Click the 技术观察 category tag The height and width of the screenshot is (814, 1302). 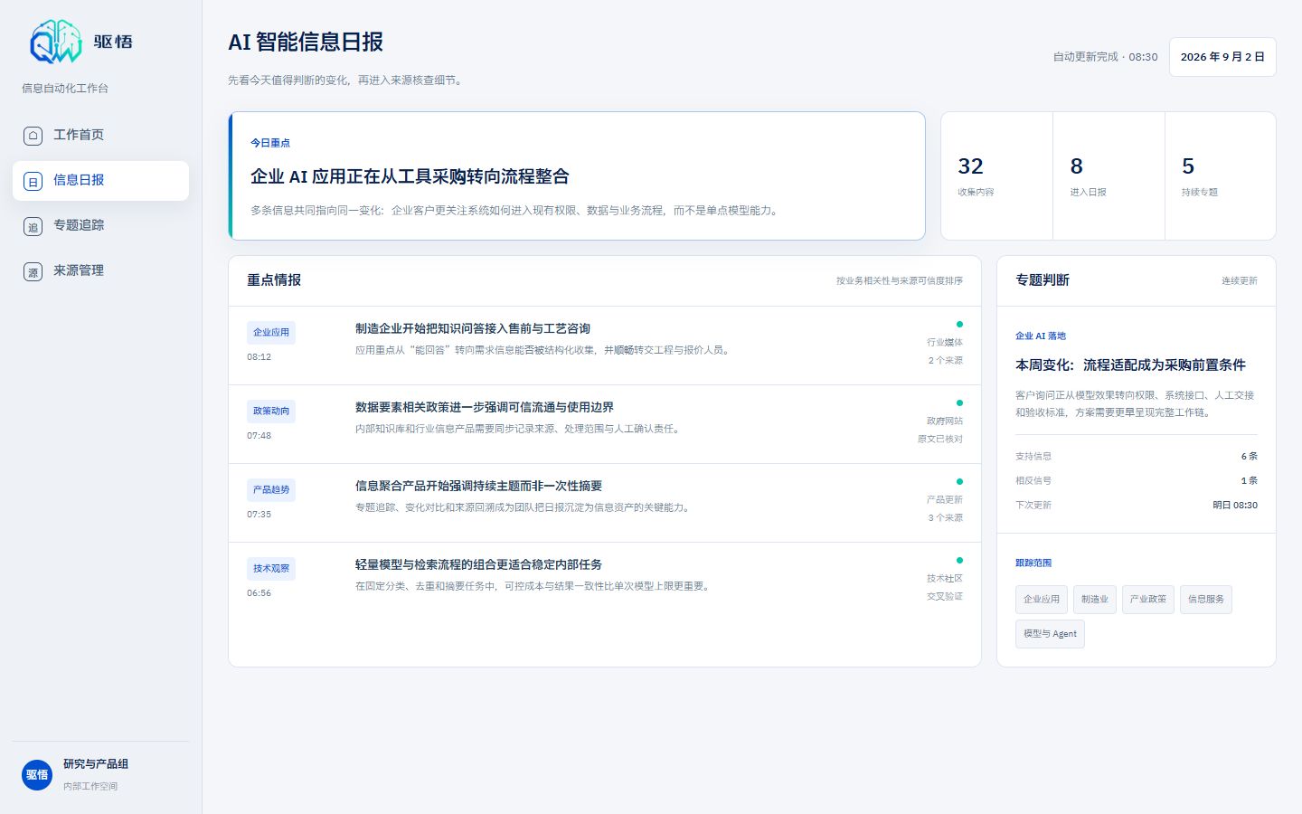coord(271,568)
